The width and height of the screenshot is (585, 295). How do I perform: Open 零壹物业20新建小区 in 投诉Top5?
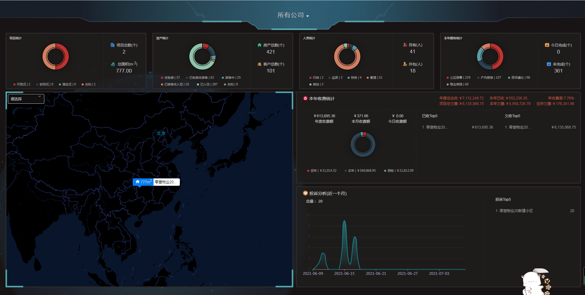point(514,211)
